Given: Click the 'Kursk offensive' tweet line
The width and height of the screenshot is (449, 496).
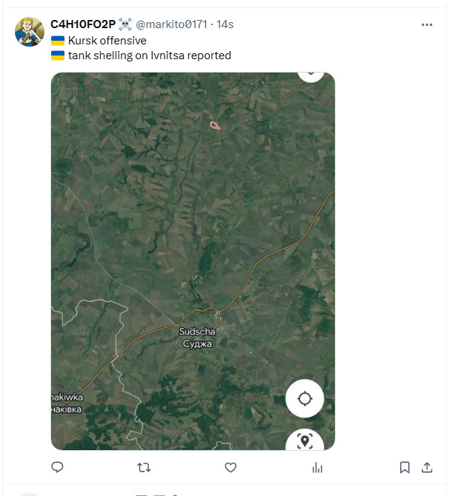Looking at the screenshot, I should [107, 41].
